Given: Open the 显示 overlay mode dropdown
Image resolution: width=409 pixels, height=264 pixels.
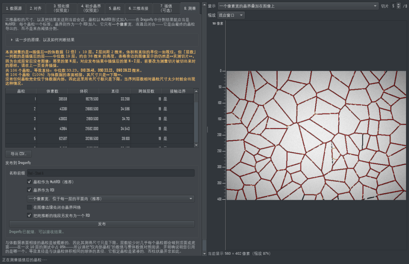Looking at the screenshot, I should [x=298, y=6].
